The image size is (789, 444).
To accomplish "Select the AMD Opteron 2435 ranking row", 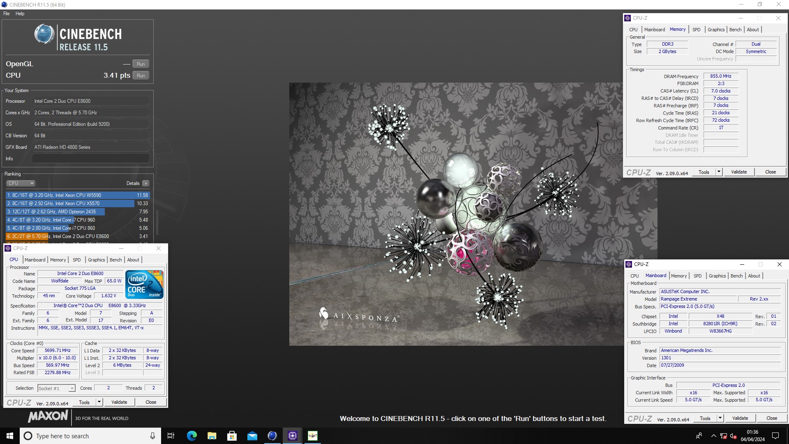I will coord(78,212).
